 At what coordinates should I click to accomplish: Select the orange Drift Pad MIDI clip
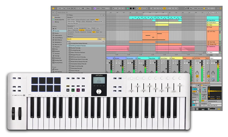click(155, 35)
